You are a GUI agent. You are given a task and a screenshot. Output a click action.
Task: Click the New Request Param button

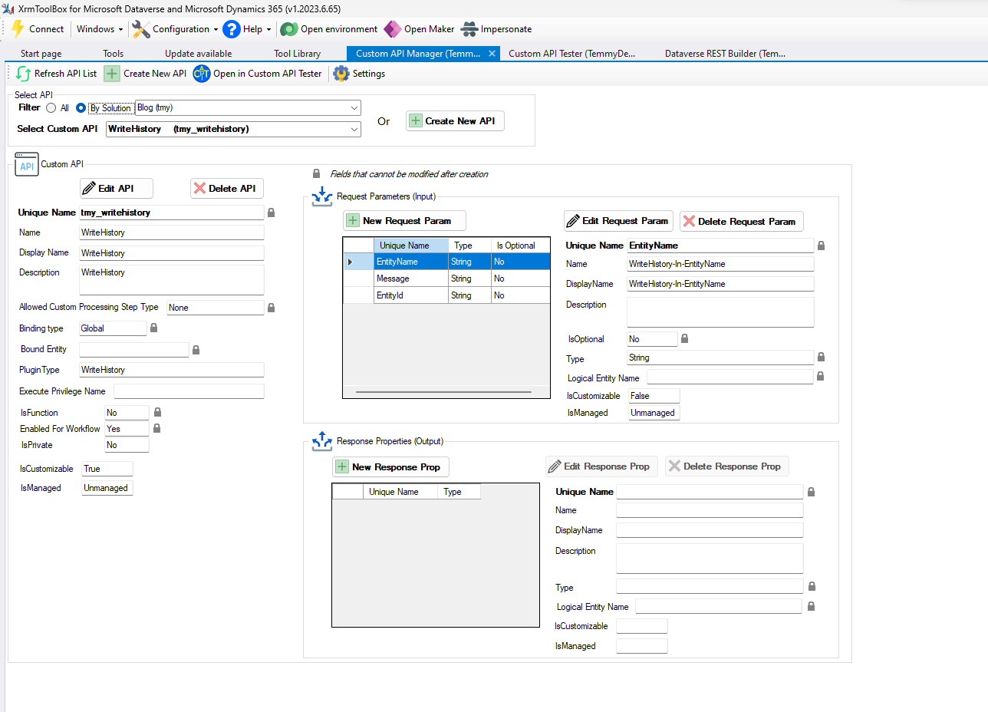pyautogui.click(x=404, y=221)
